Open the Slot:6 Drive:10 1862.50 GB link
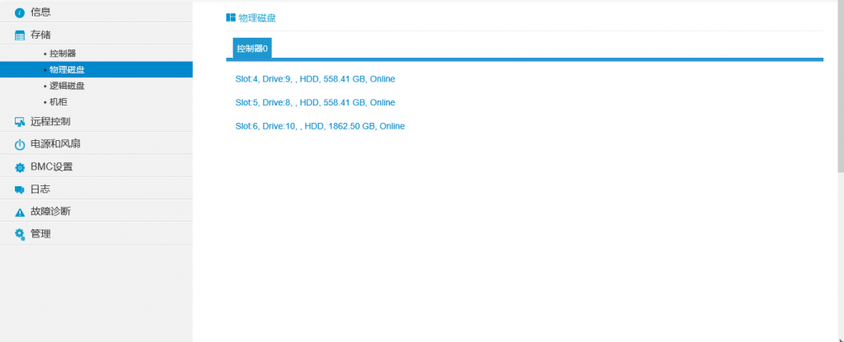 pos(320,126)
